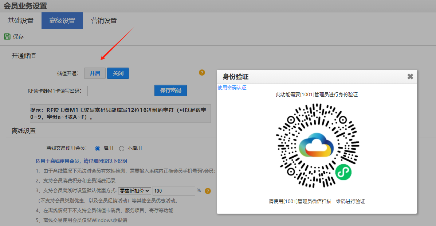Click the green save disk icon
Viewport: 436px width, 226px height.
[7, 36]
